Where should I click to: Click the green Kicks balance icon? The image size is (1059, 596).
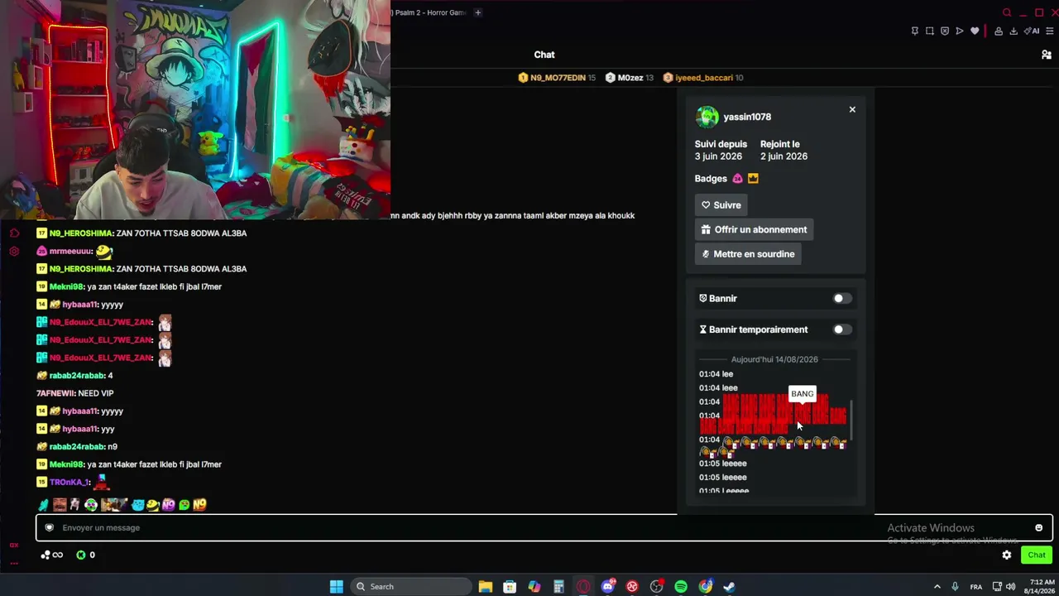coord(81,555)
